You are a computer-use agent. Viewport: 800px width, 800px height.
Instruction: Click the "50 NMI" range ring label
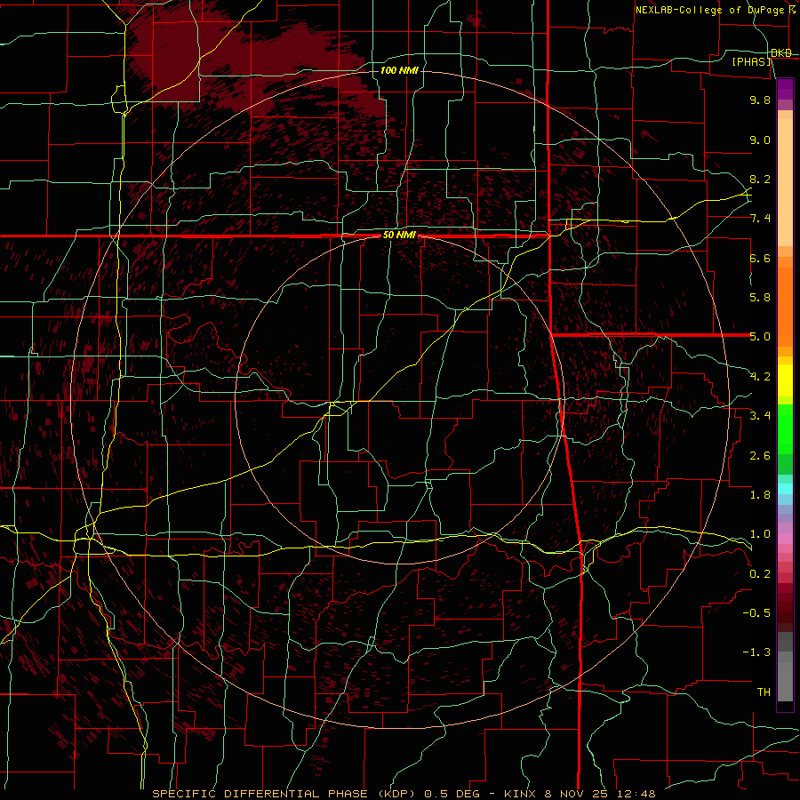coord(399,236)
